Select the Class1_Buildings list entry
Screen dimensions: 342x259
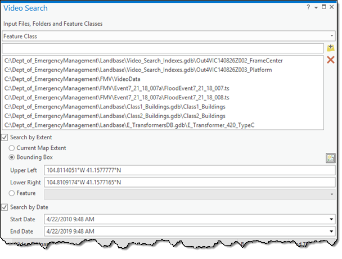(x=115, y=107)
